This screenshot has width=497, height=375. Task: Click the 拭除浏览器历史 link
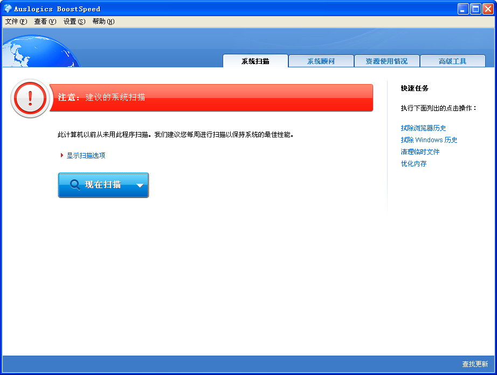click(x=424, y=129)
